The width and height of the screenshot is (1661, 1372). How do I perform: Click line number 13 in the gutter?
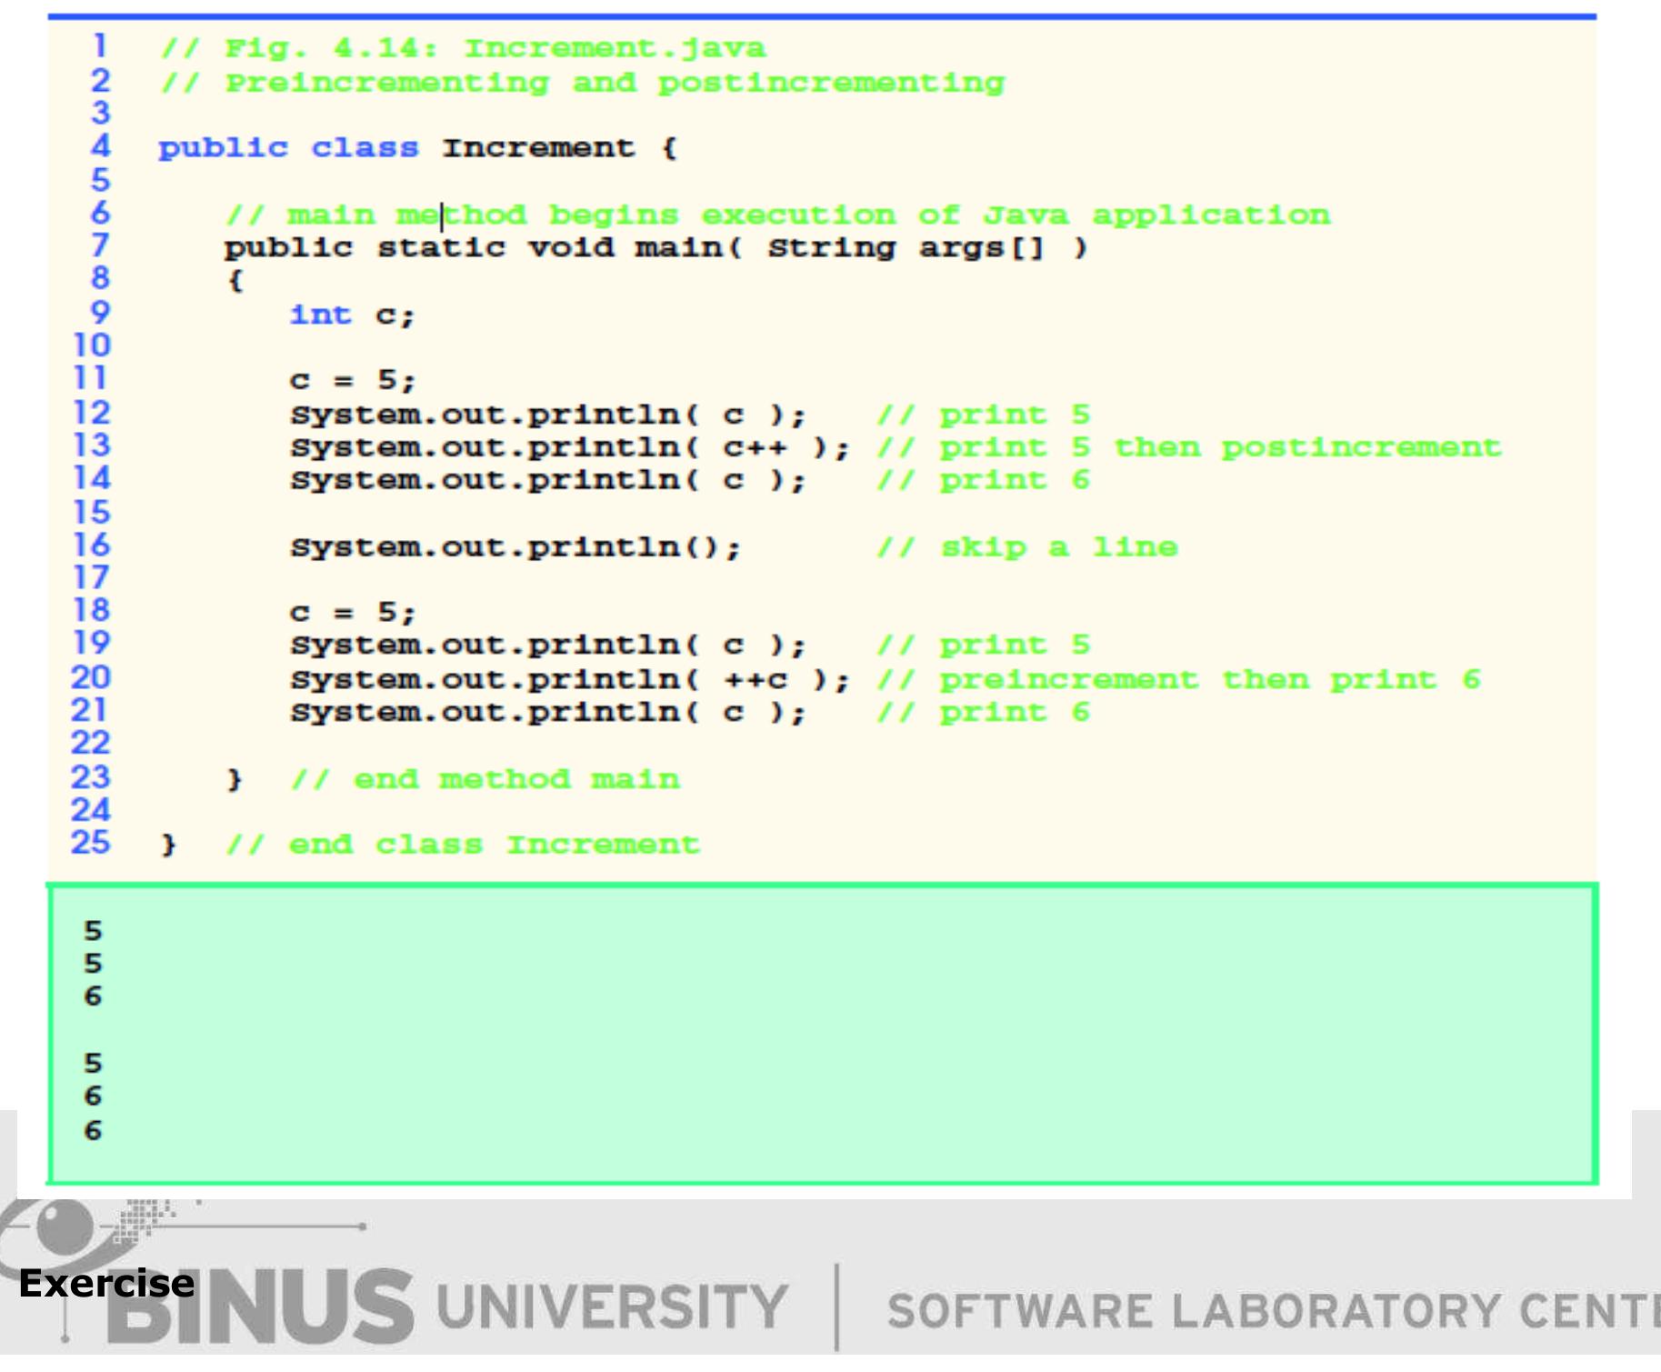tap(92, 446)
